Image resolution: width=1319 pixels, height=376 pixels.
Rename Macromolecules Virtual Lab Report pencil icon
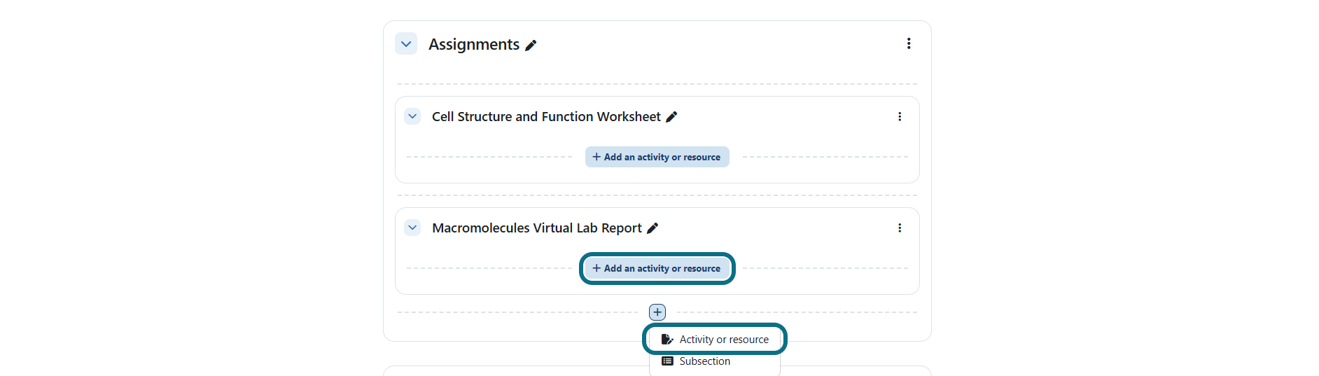[652, 228]
